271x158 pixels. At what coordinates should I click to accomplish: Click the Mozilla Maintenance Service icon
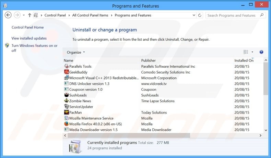point(66,118)
